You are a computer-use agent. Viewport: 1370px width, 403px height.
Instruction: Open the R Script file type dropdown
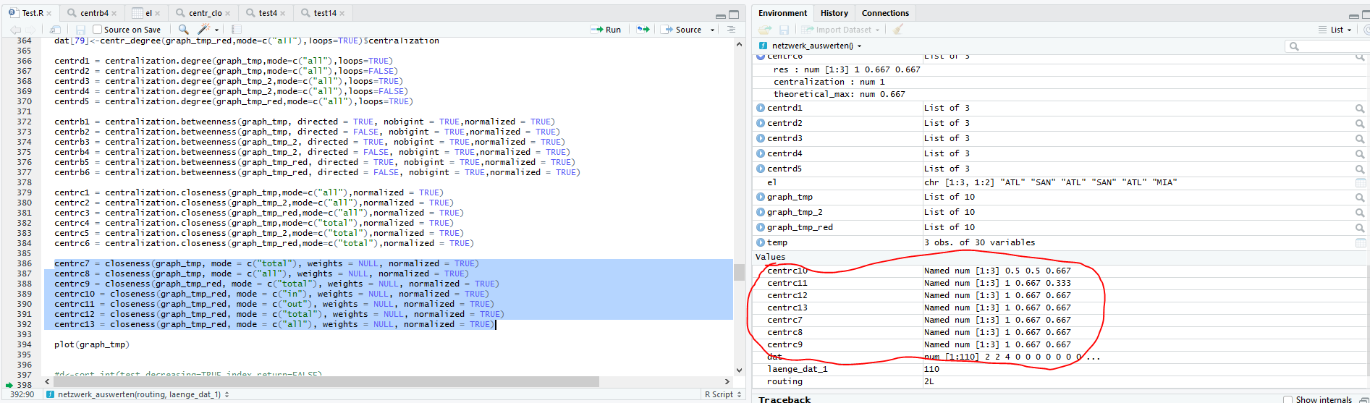(723, 394)
